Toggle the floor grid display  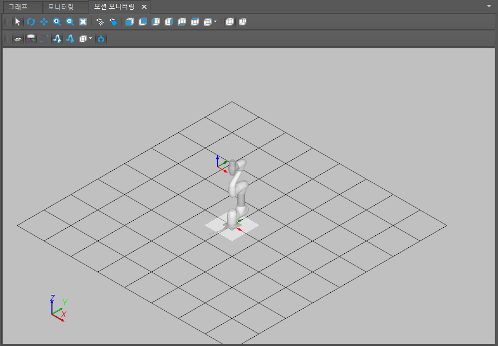(x=18, y=39)
